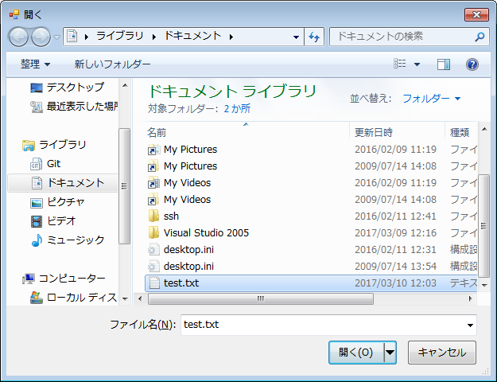Click ライブラリ in the address bar breadcrumb

[119, 36]
